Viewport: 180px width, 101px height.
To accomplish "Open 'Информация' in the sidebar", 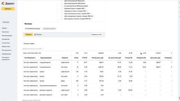I will [x=6, y=54].
